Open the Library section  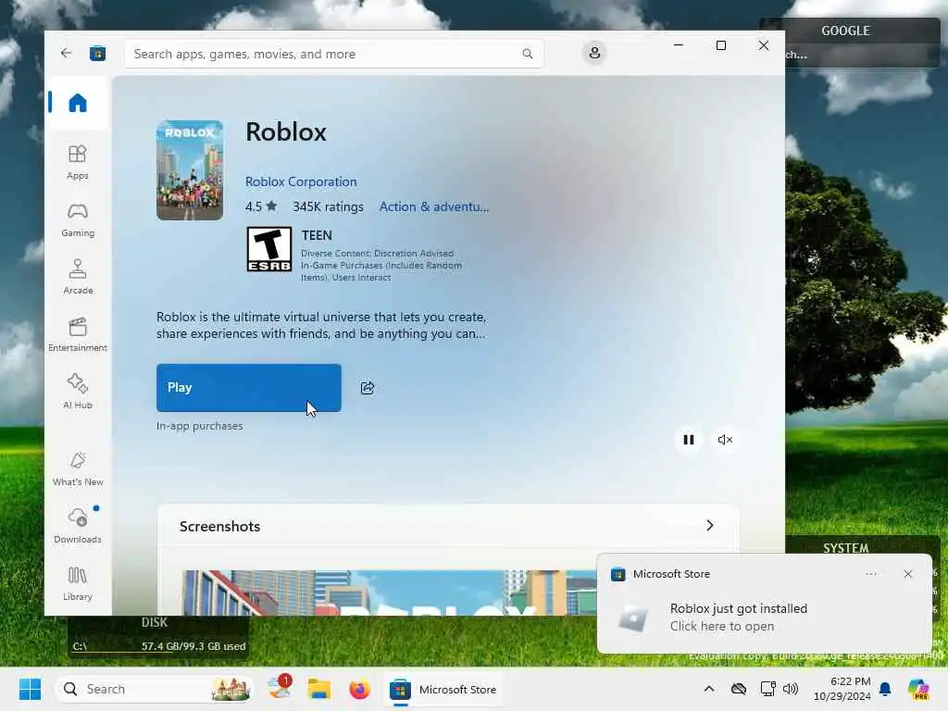(78, 583)
